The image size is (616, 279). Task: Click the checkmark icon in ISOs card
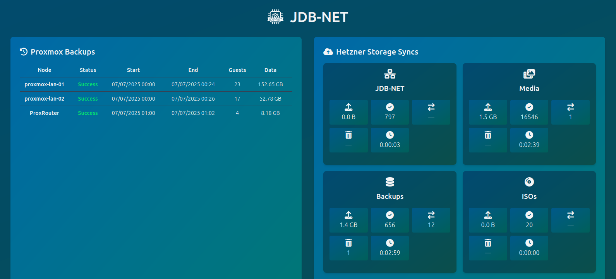point(529,215)
